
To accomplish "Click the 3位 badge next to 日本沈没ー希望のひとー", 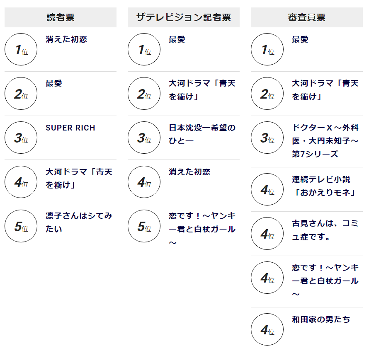I will coord(144,138).
